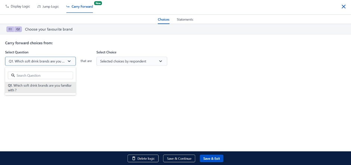
Task: Click the Display Logic branch icon
Action: click(7, 7)
